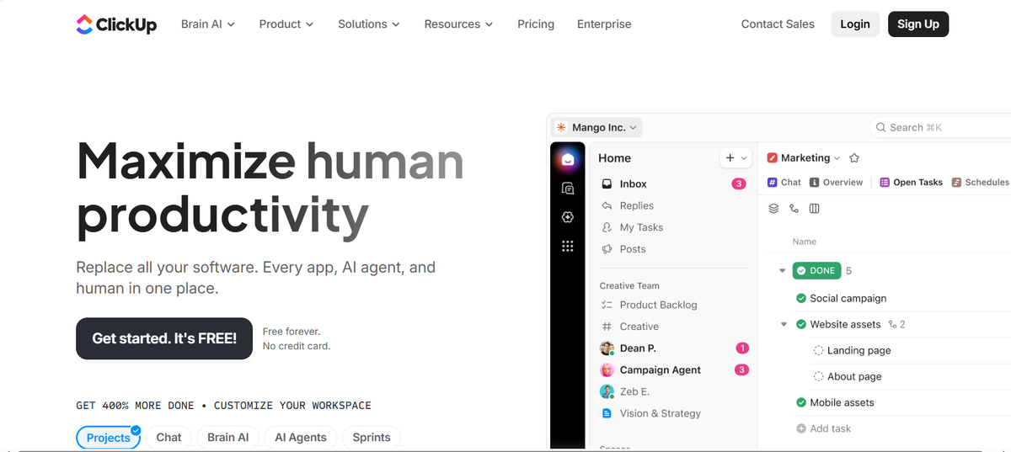This screenshot has width=1011, height=452.
Task: Open the docs icon in the black app sidebar
Action: click(x=568, y=189)
